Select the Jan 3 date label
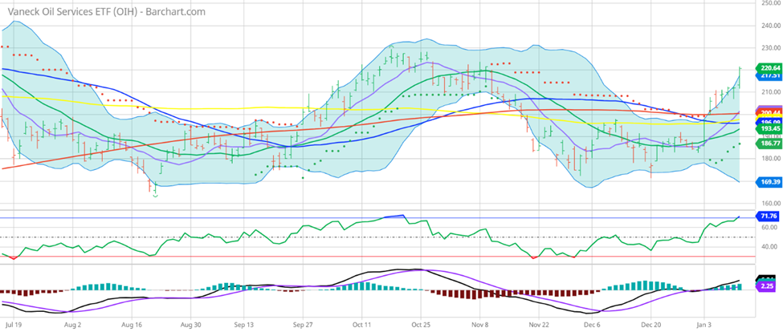Image resolution: width=783 pixels, height=332 pixels. [x=703, y=324]
